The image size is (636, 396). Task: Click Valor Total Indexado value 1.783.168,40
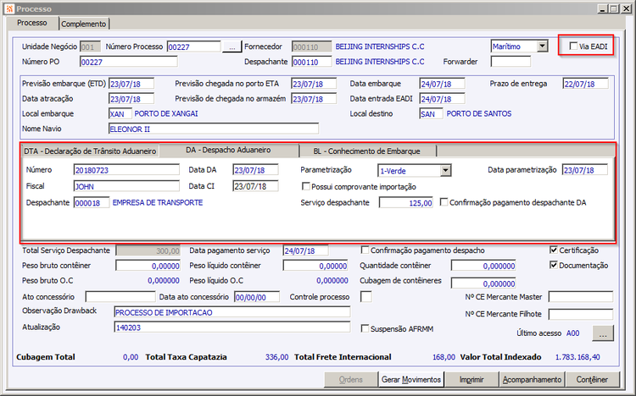point(577,357)
